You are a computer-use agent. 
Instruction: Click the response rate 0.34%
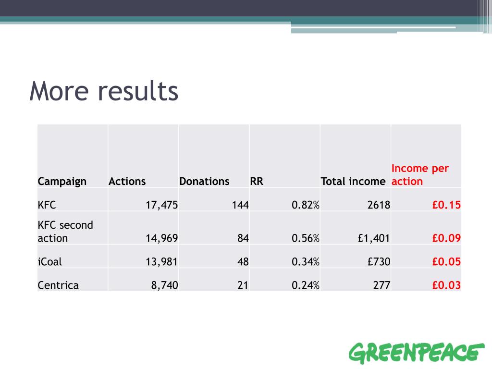[305, 262]
